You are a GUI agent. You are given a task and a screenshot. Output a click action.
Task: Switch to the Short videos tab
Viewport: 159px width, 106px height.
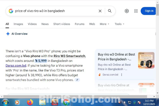tap(62, 24)
